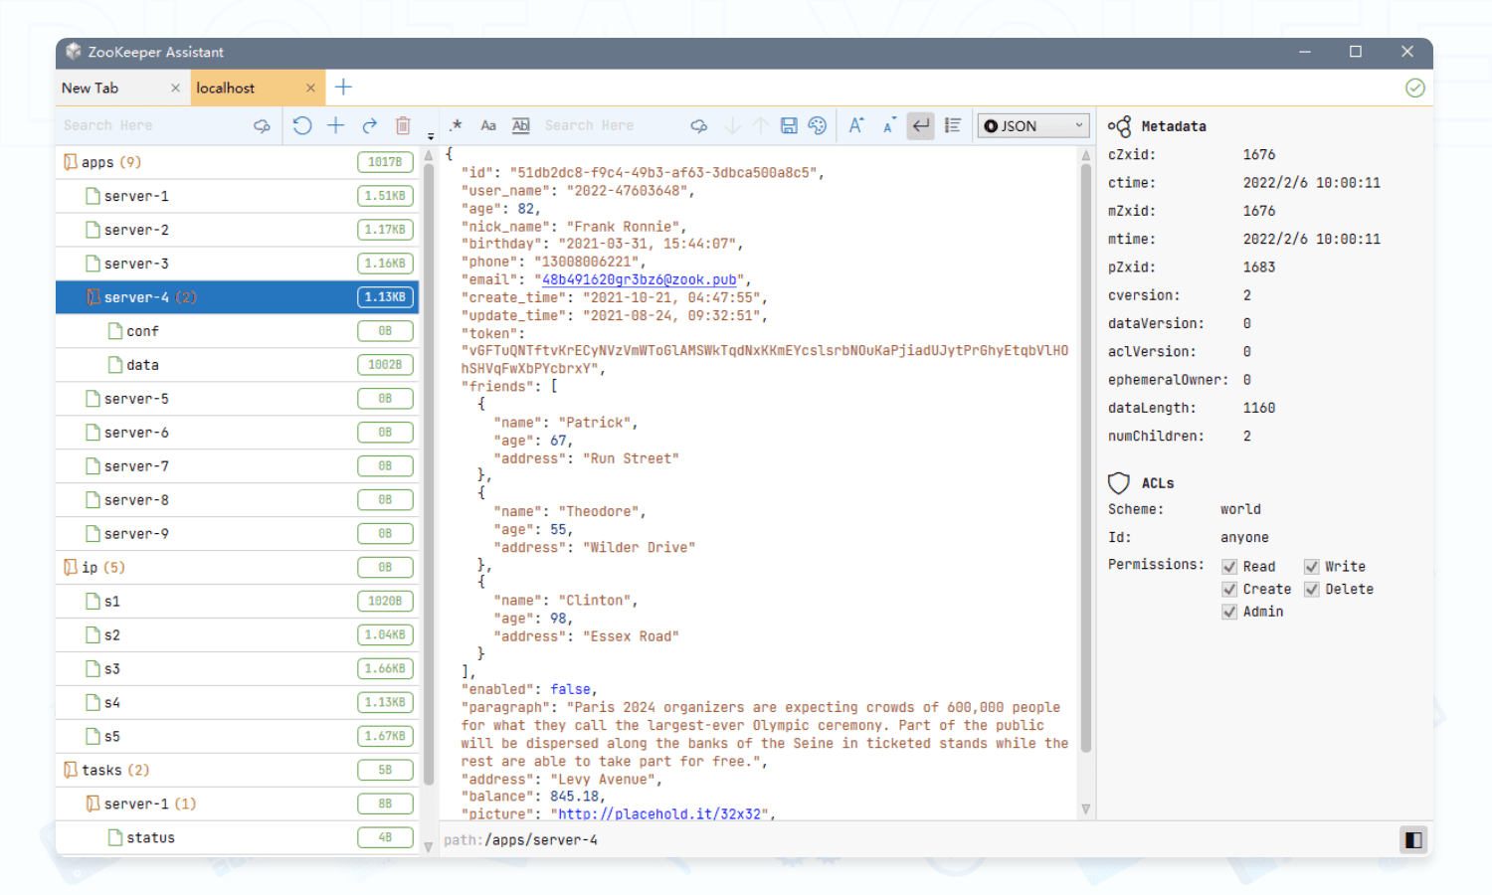The height and width of the screenshot is (895, 1492).
Task: Open the zook.pub email link
Action: pos(639,280)
